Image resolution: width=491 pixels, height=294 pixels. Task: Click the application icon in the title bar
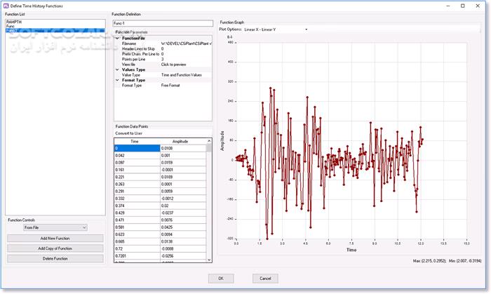tap(5, 6)
